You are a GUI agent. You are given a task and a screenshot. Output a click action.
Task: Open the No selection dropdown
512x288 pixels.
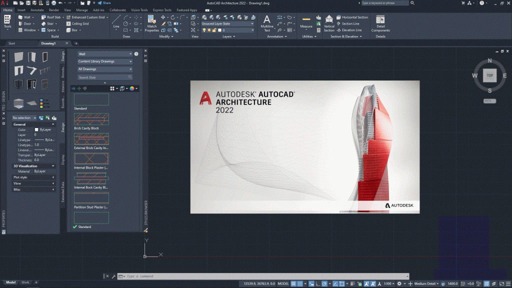click(24, 118)
